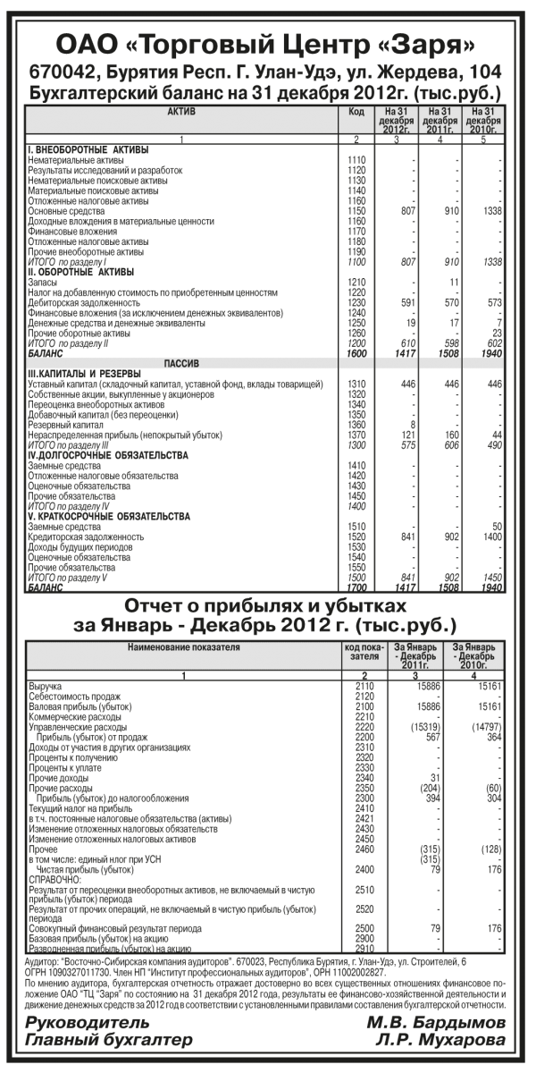Image resolution: width=536 pixels, height=1073 pixels.
Task: Select the АКТИВ column header
Action: [180, 112]
